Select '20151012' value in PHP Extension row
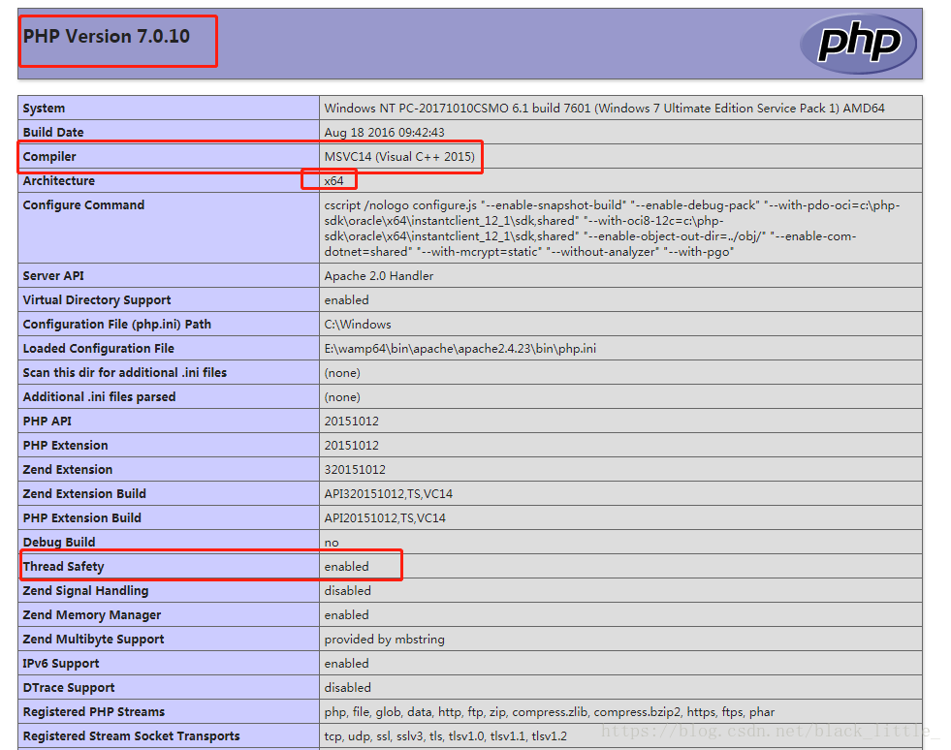This screenshot has height=750, width=951. [x=351, y=446]
